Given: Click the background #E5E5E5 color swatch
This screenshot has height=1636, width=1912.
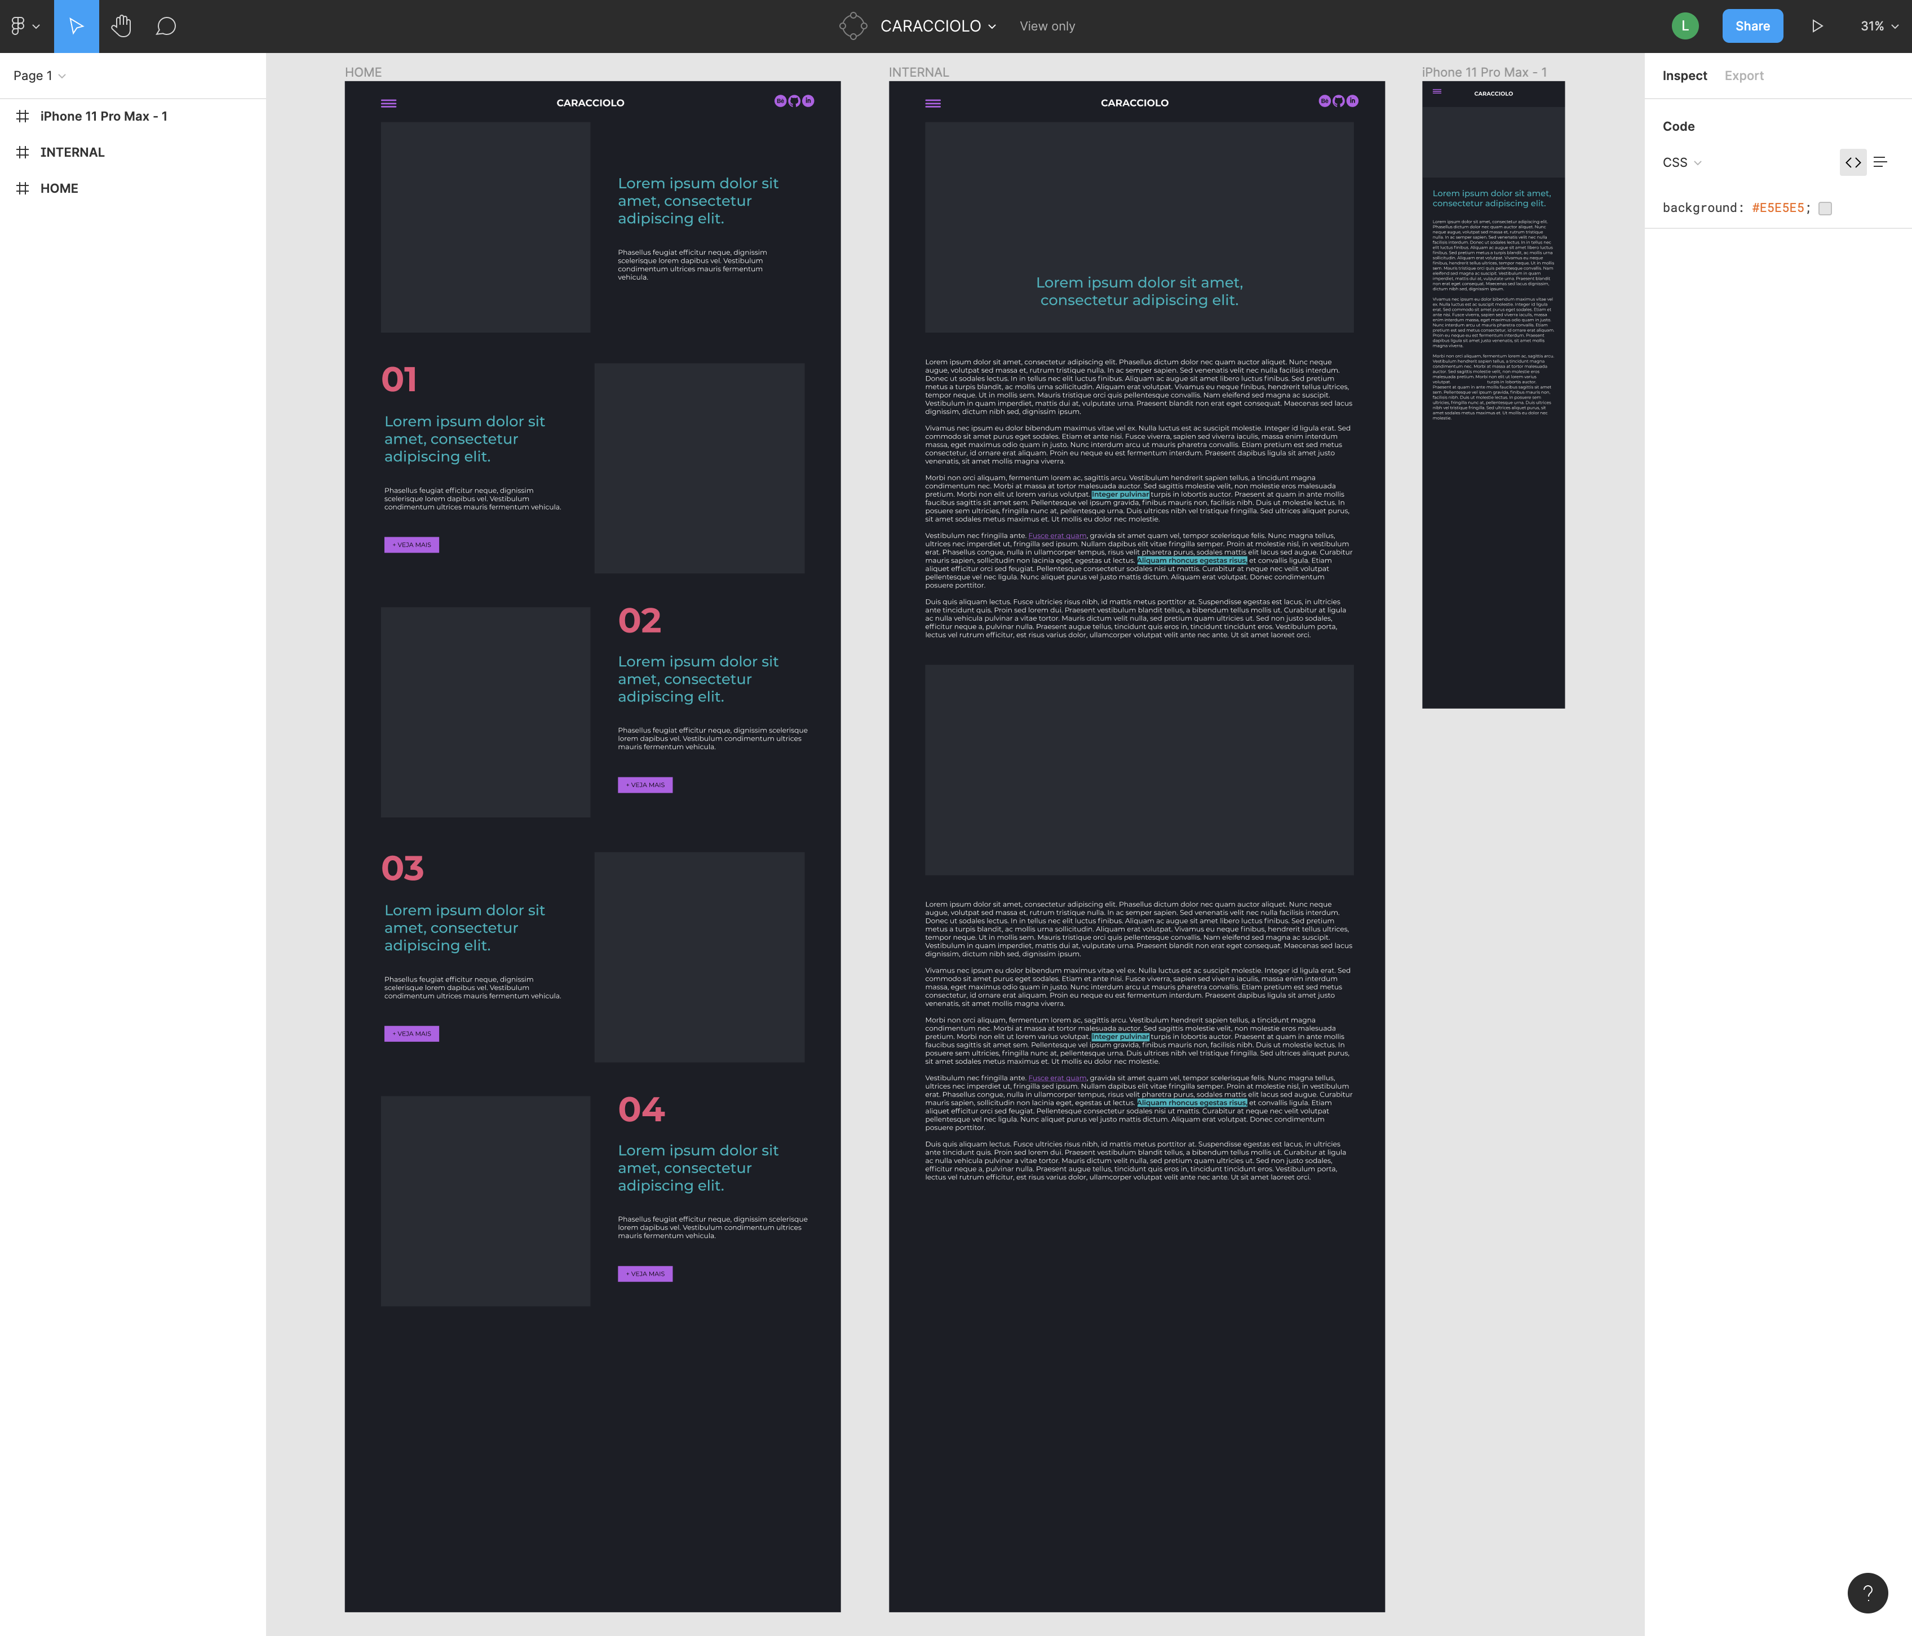Looking at the screenshot, I should tap(1824, 209).
